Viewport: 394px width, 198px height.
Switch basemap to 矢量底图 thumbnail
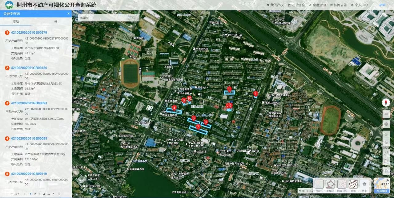382,185
